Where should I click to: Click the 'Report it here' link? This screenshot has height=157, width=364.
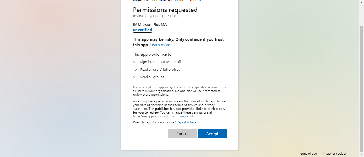(186, 122)
